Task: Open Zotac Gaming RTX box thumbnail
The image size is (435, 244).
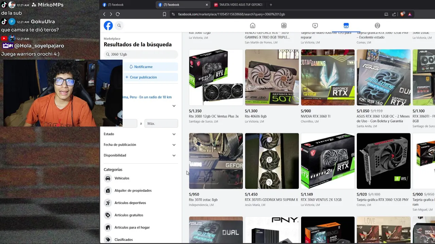Action: point(328,77)
